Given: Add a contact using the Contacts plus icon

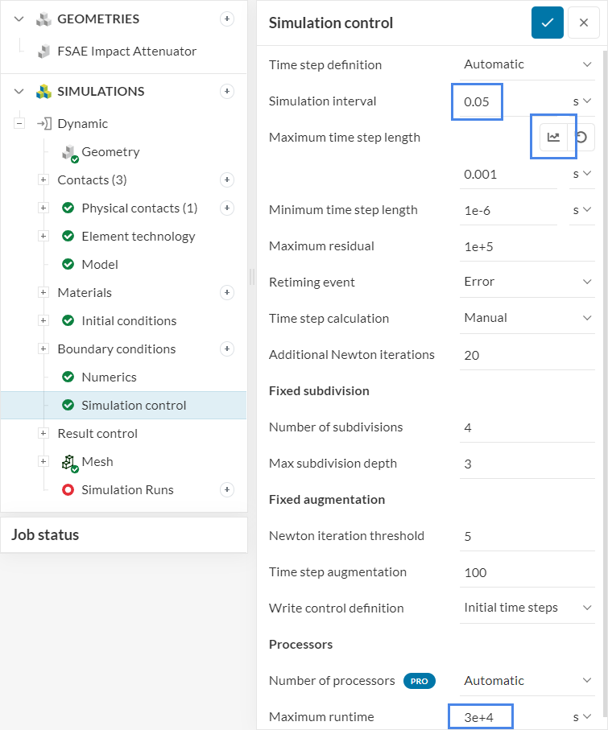Looking at the screenshot, I should (x=227, y=180).
